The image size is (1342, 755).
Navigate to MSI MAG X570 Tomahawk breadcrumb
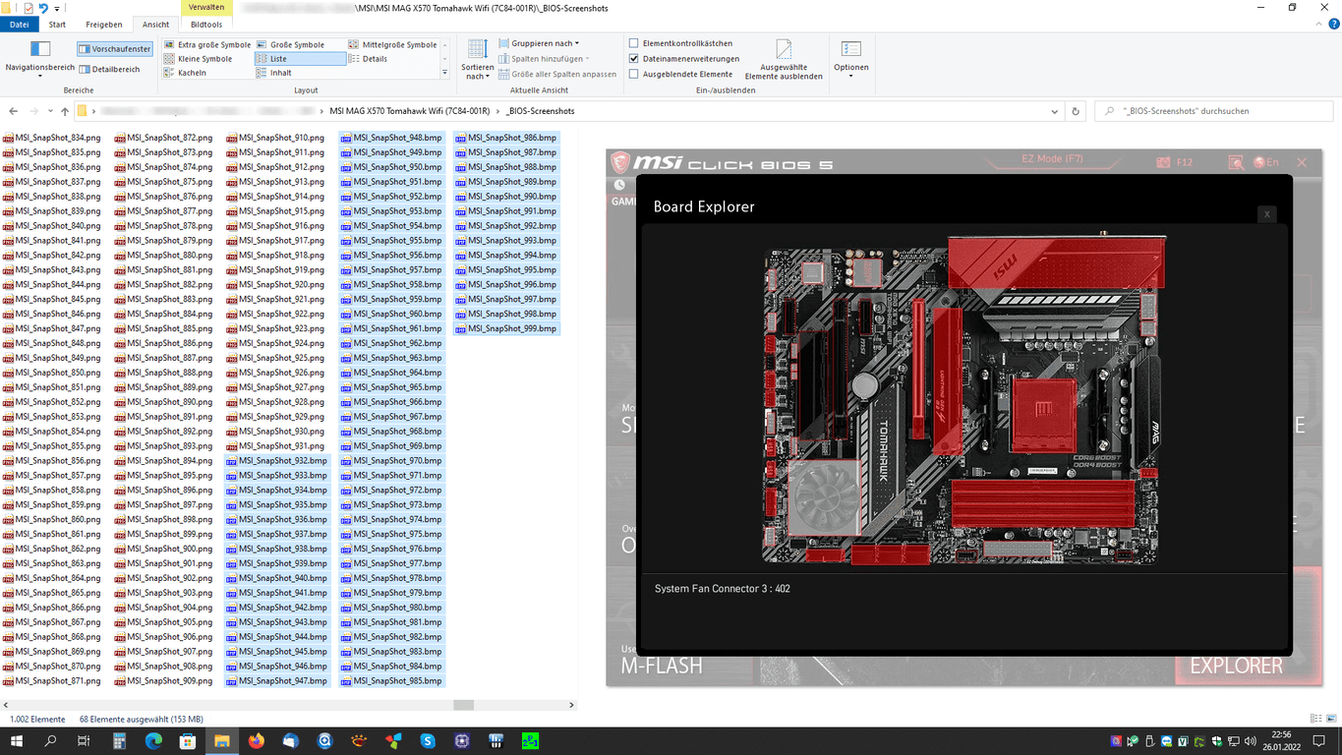click(x=409, y=111)
